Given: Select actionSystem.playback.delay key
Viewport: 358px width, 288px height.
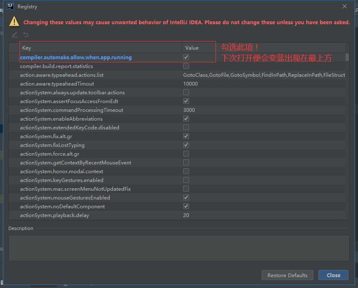Looking at the screenshot, I should pos(55,215).
